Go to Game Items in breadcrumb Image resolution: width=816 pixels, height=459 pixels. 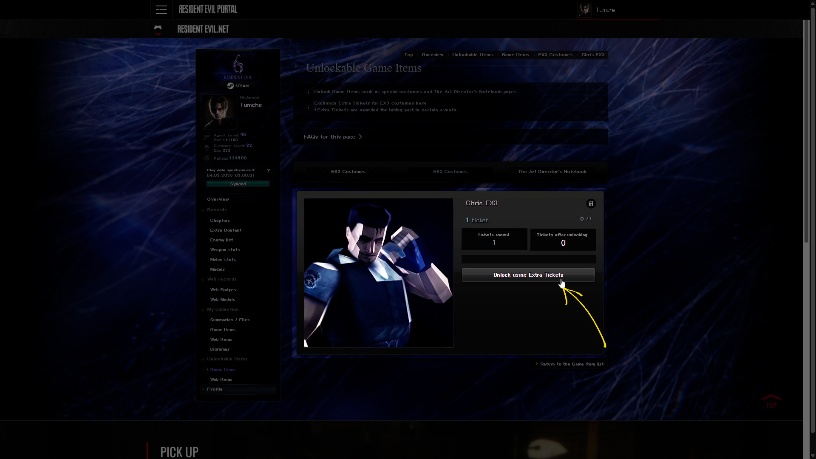[x=516, y=55]
